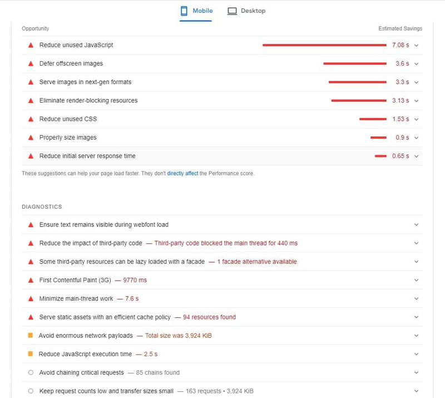The image size is (445, 398).
Task: Click the desktop monitor icon
Action: (232, 11)
